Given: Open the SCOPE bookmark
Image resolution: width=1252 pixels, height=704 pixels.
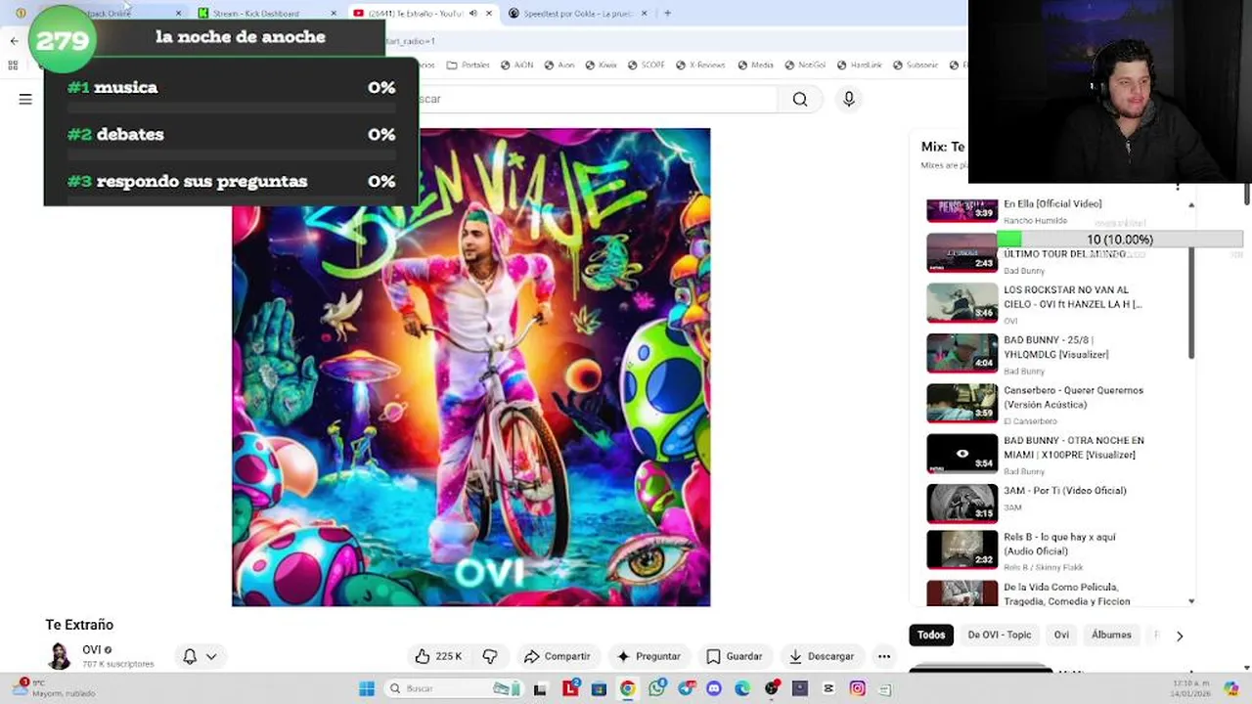Looking at the screenshot, I should [x=646, y=65].
